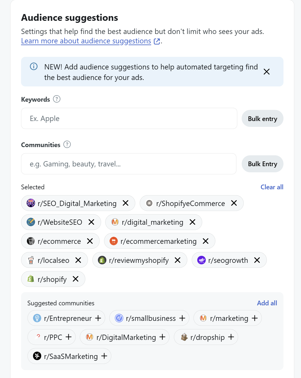Remove r/localseo from selection
Viewport: 301px width, 378px height.
78,260
